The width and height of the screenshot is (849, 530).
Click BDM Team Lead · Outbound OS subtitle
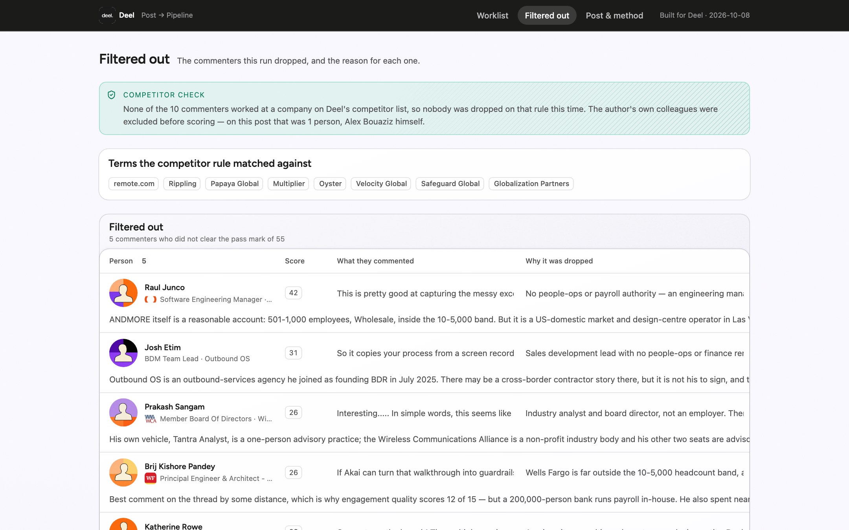pos(197,359)
